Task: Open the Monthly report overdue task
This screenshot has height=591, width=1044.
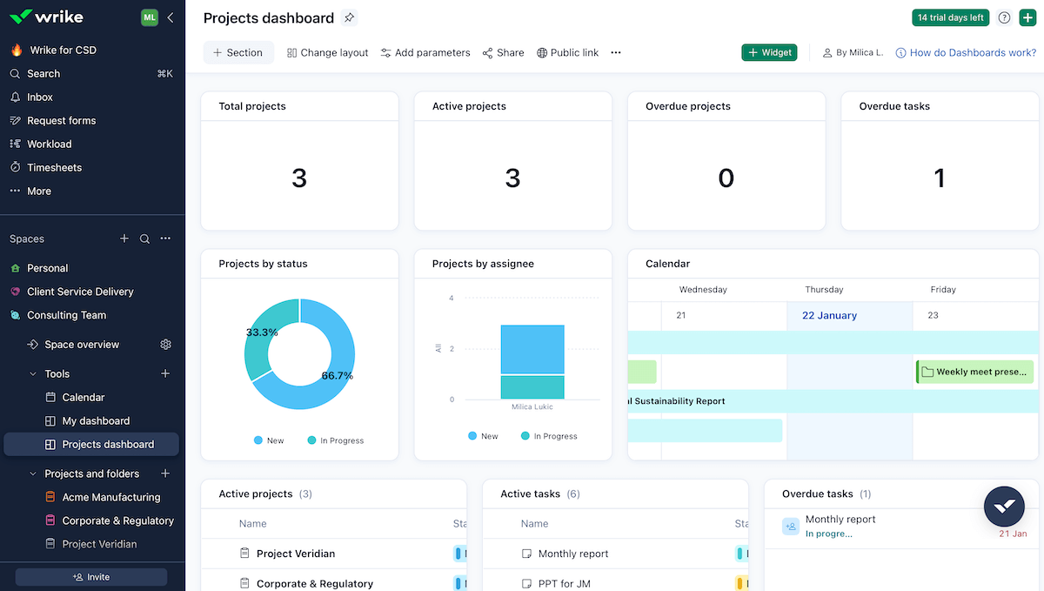Action: (x=840, y=519)
